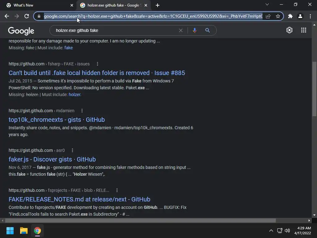The image size is (317, 238).
Task: Close the holzer.exe github fake tab
Action: click(146, 5)
